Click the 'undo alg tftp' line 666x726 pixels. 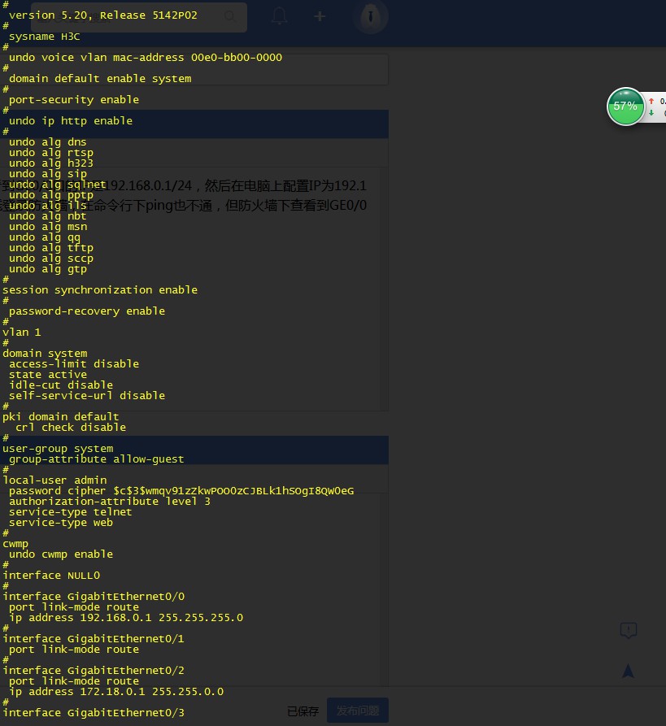pos(51,248)
